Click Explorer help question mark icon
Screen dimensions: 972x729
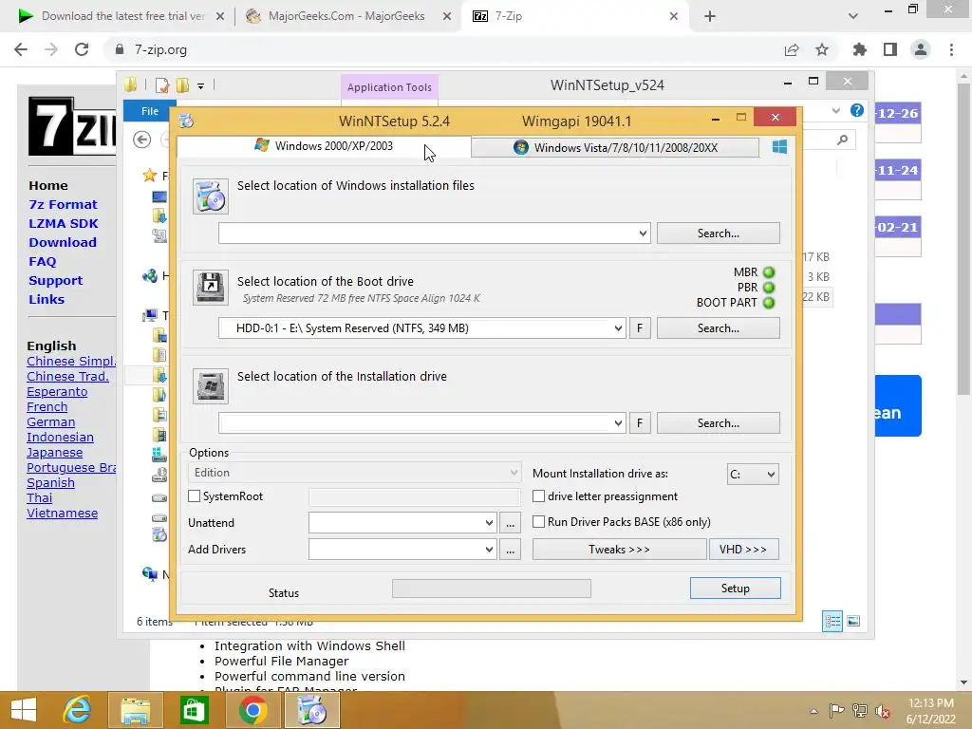pos(857,110)
